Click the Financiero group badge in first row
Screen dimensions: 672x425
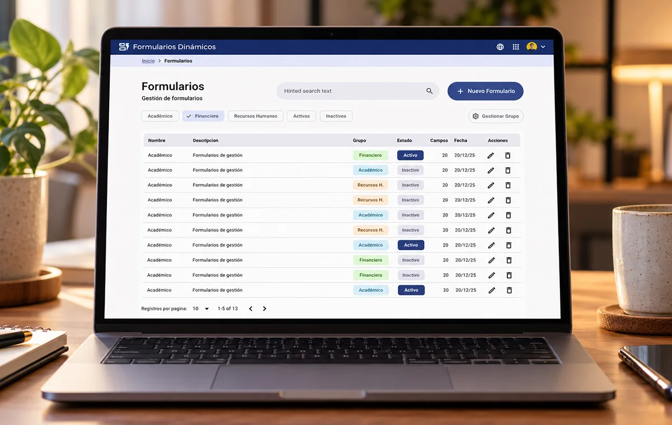click(370, 155)
